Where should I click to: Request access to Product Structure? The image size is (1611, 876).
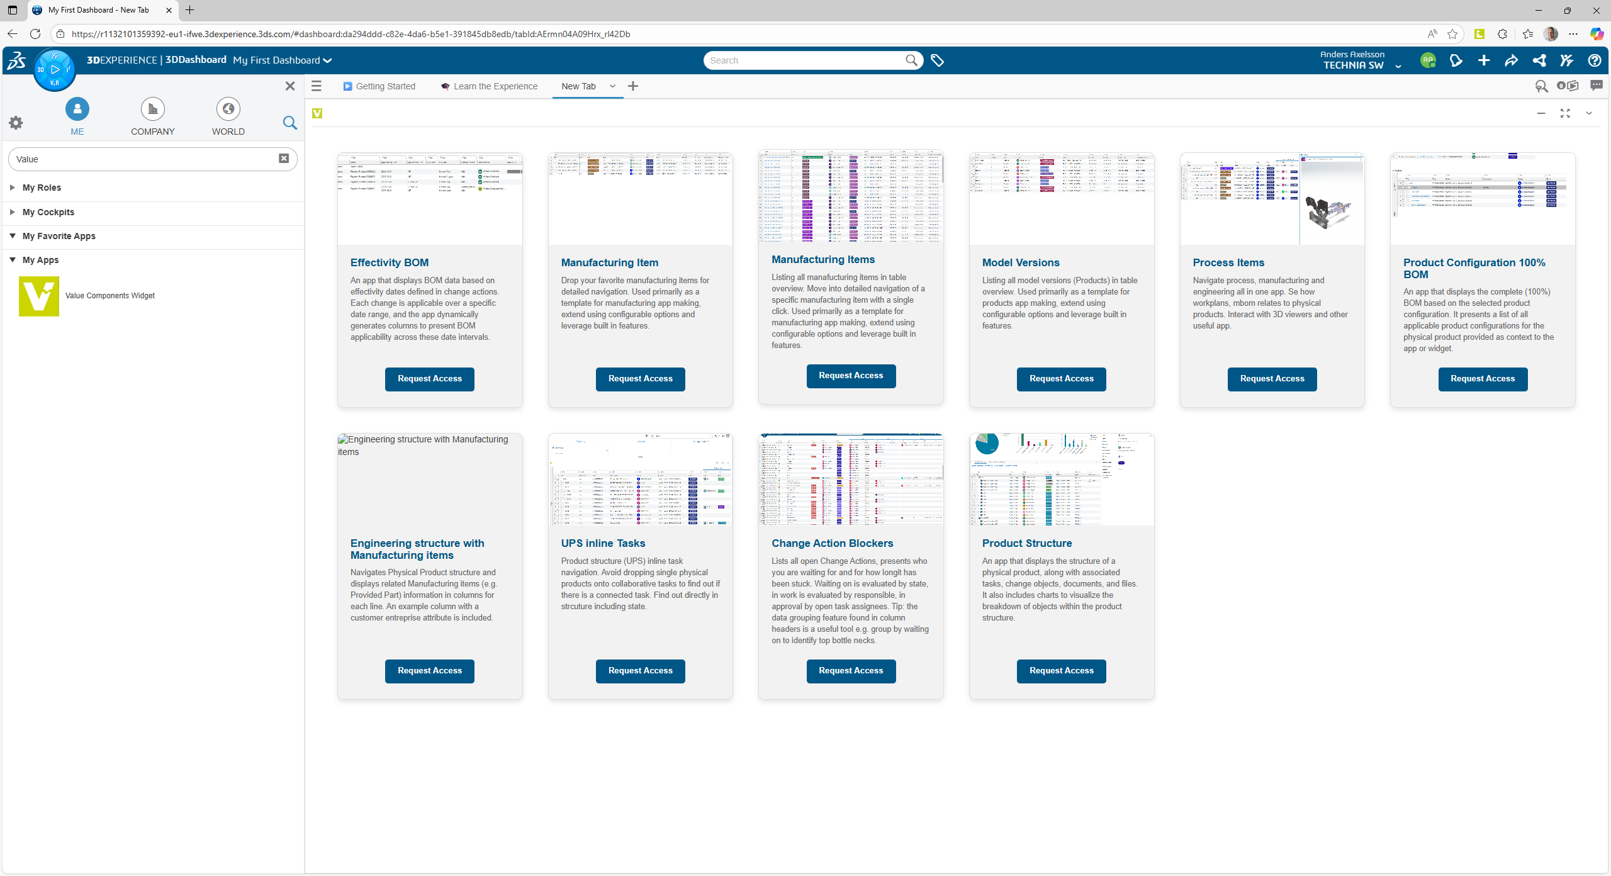click(x=1062, y=671)
